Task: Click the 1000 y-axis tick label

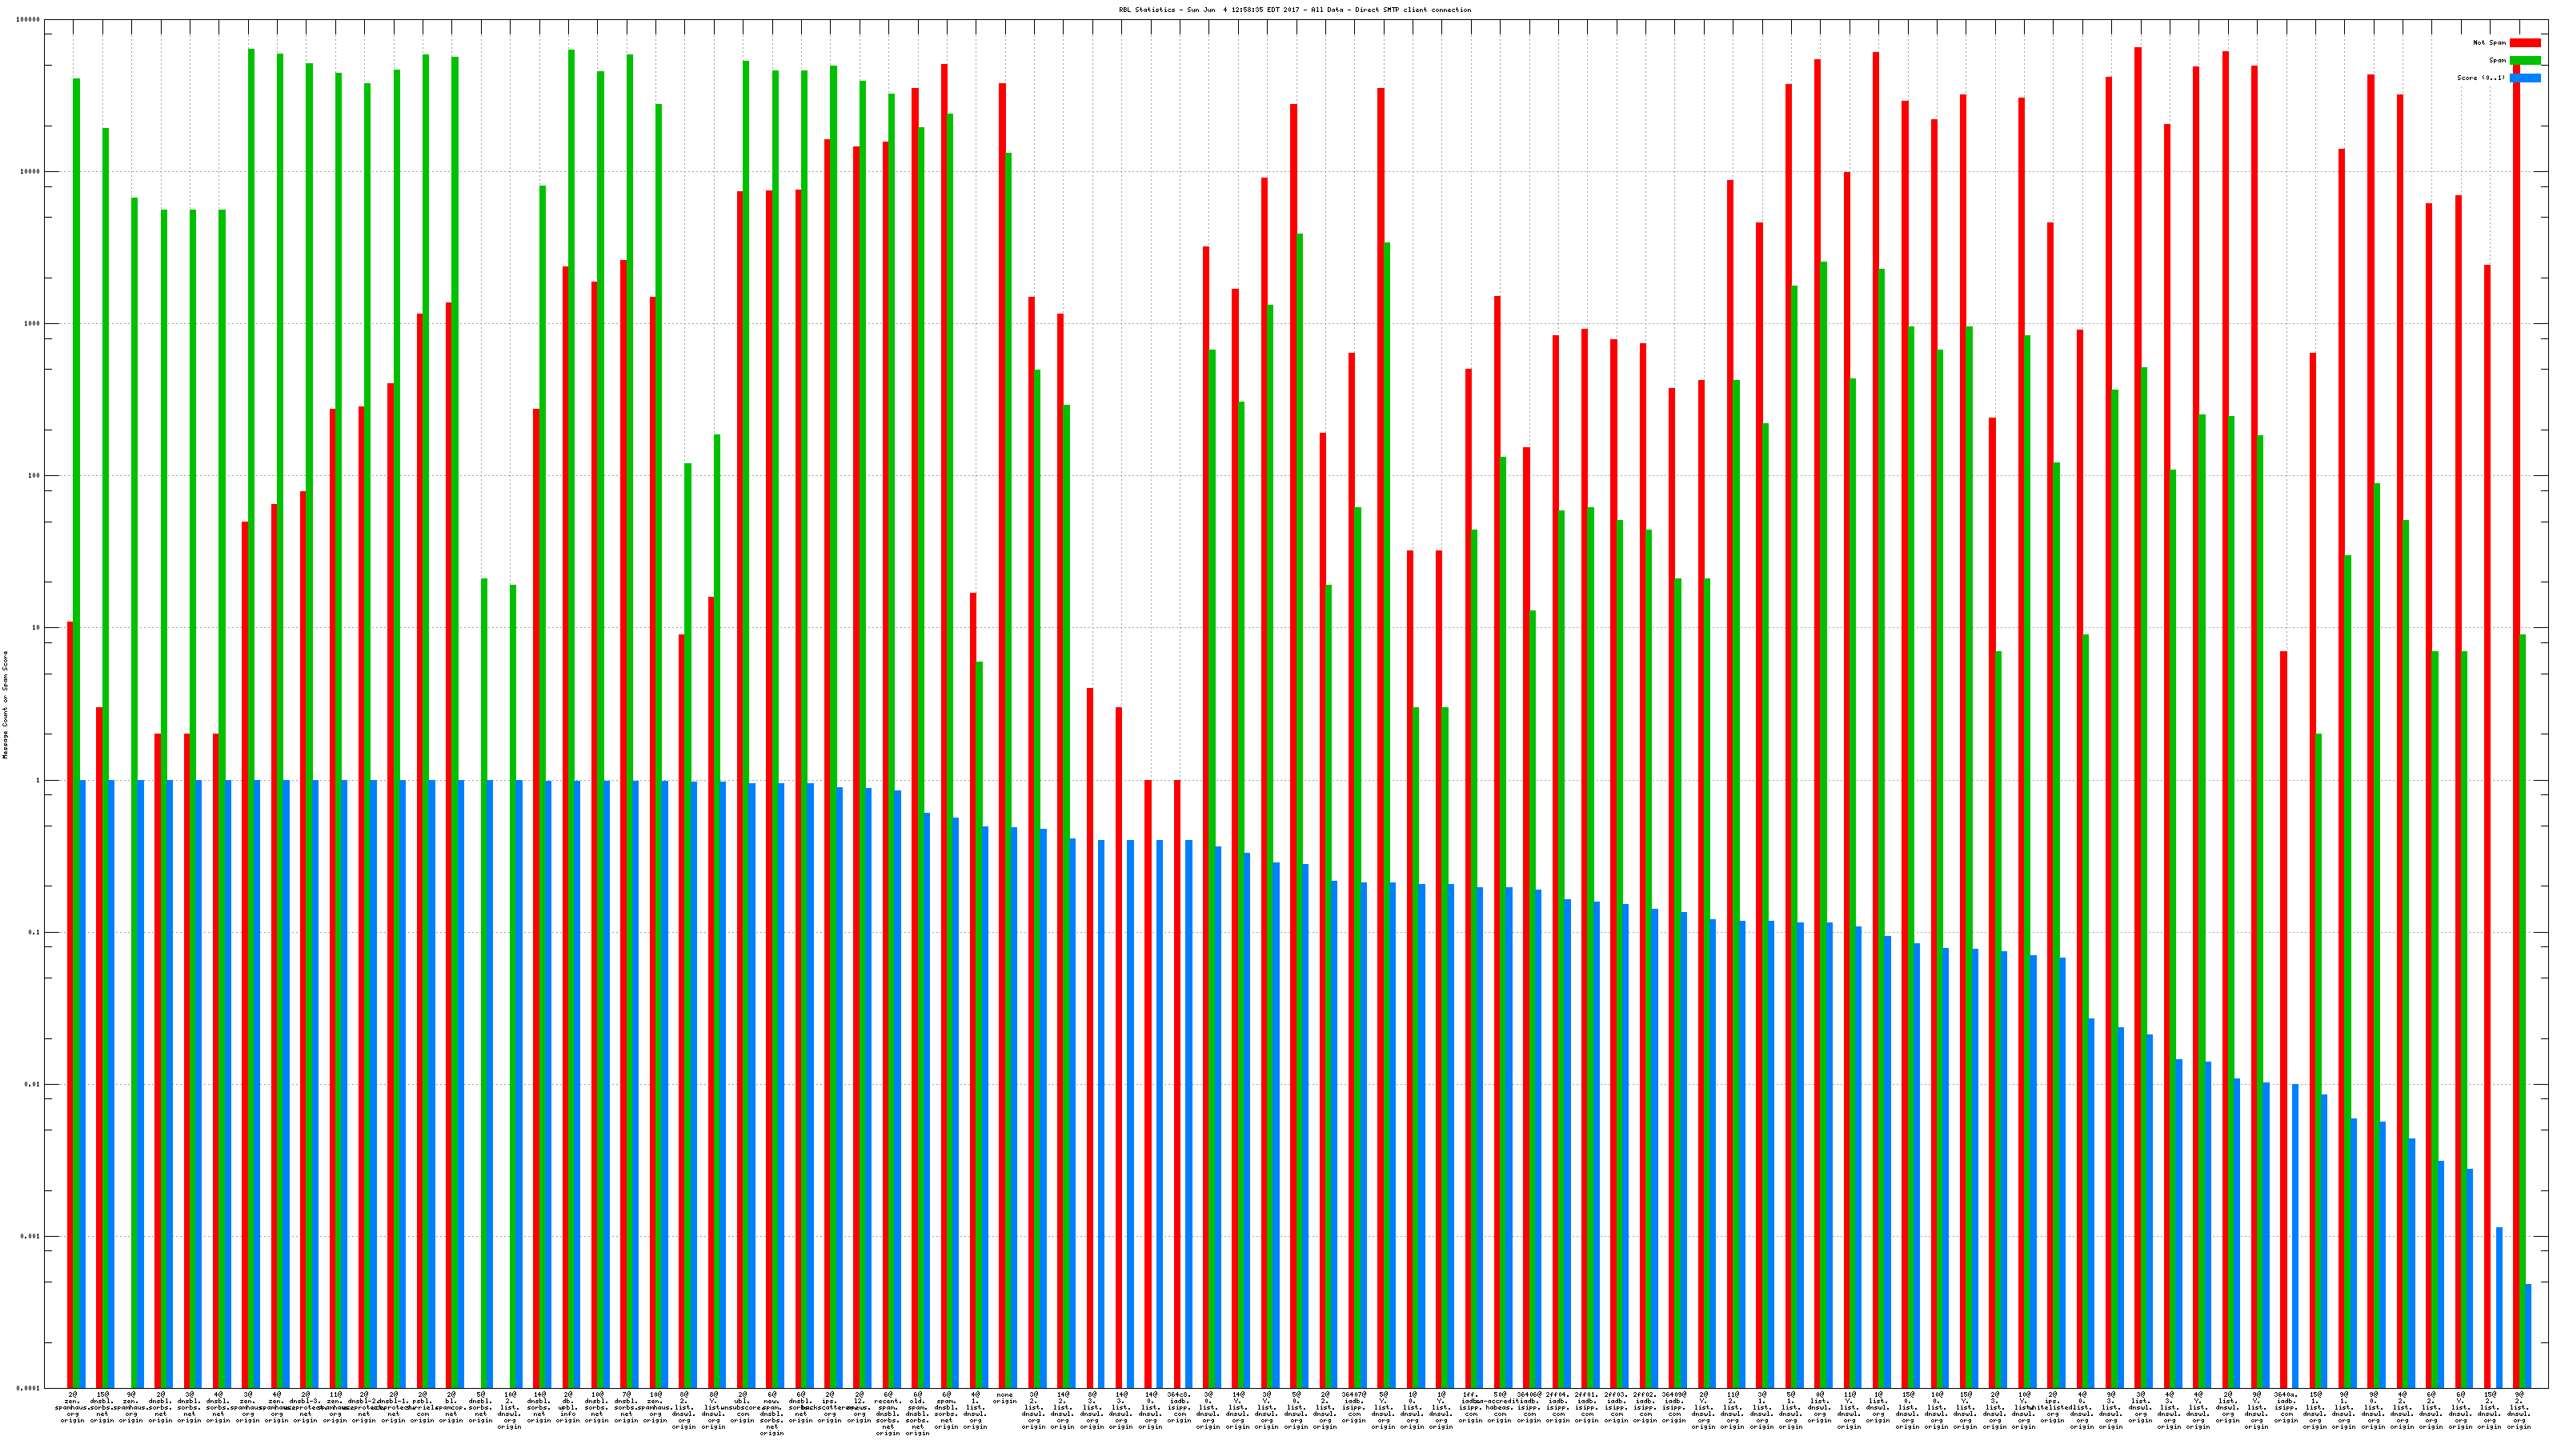Action: click(33, 324)
